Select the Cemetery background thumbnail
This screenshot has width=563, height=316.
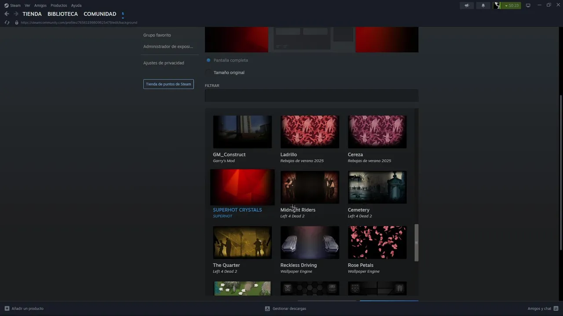click(377, 187)
